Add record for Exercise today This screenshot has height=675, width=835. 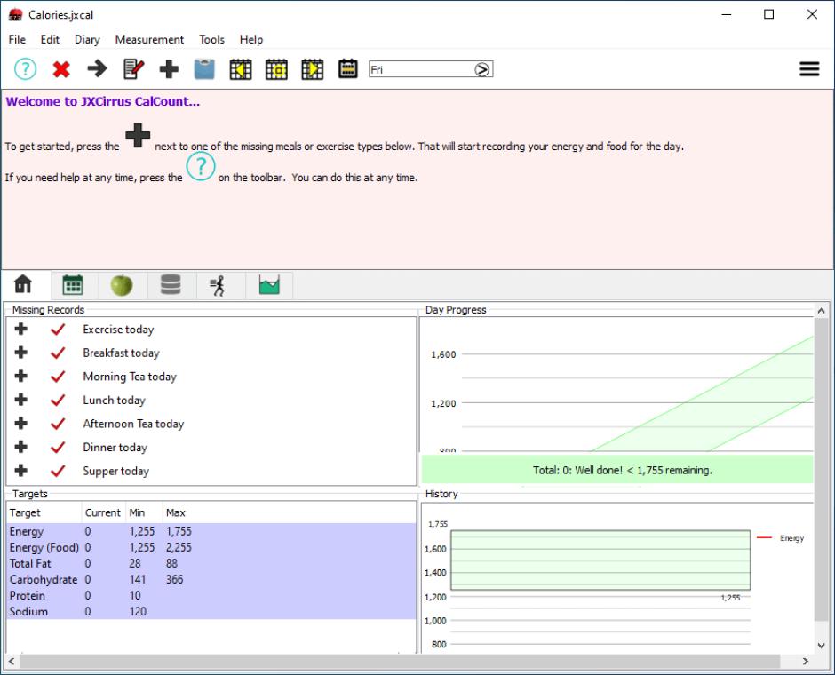[20, 329]
